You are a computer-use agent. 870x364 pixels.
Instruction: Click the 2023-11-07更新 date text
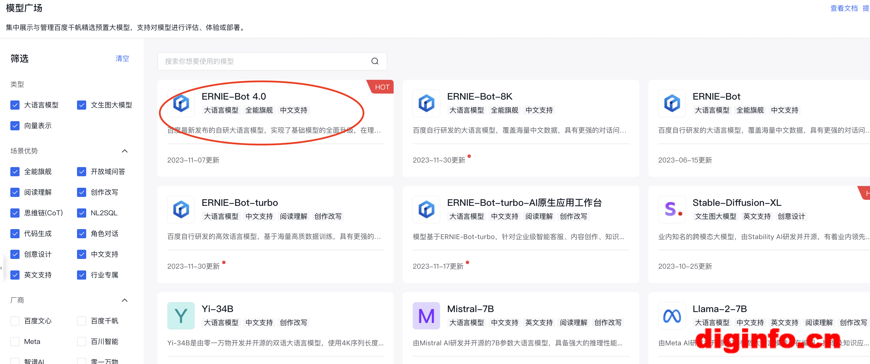(193, 160)
